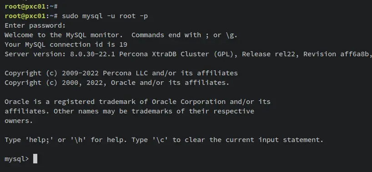Viewport: 372px width, 172px height.
Task: Click the second 'root@pxc01' prompt
Action: pos(25,16)
